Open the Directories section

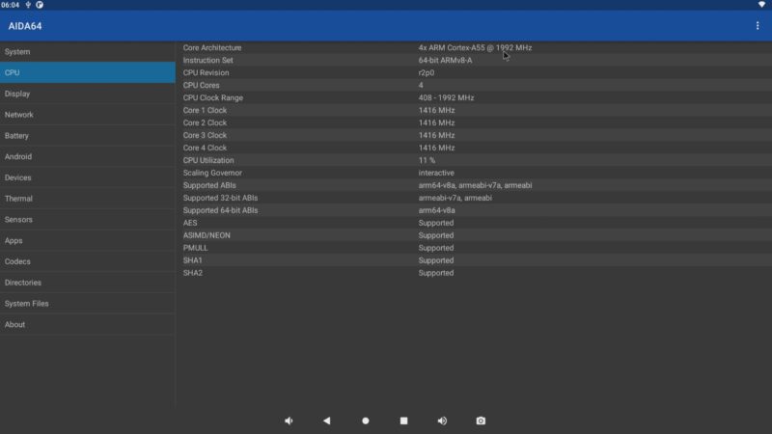point(88,283)
